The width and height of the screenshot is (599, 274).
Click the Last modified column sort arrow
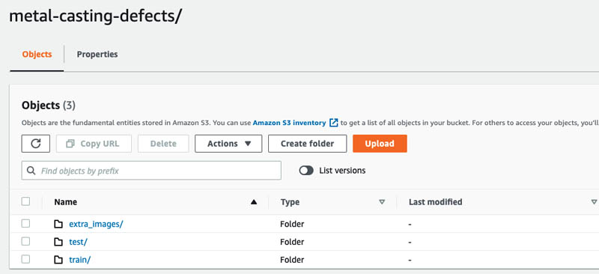click(x=594, y=202)
